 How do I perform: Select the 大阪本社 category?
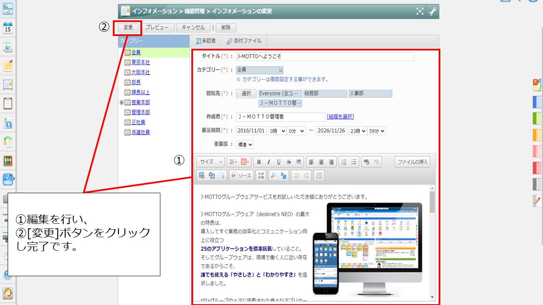[140, 72]
